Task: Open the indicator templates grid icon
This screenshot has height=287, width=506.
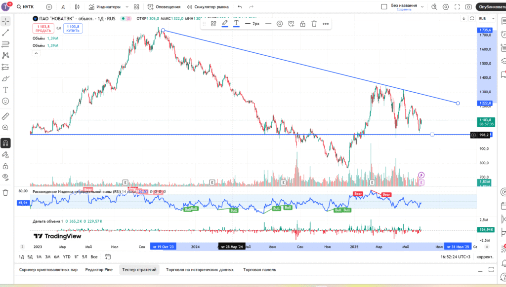Action: [136, 7]
